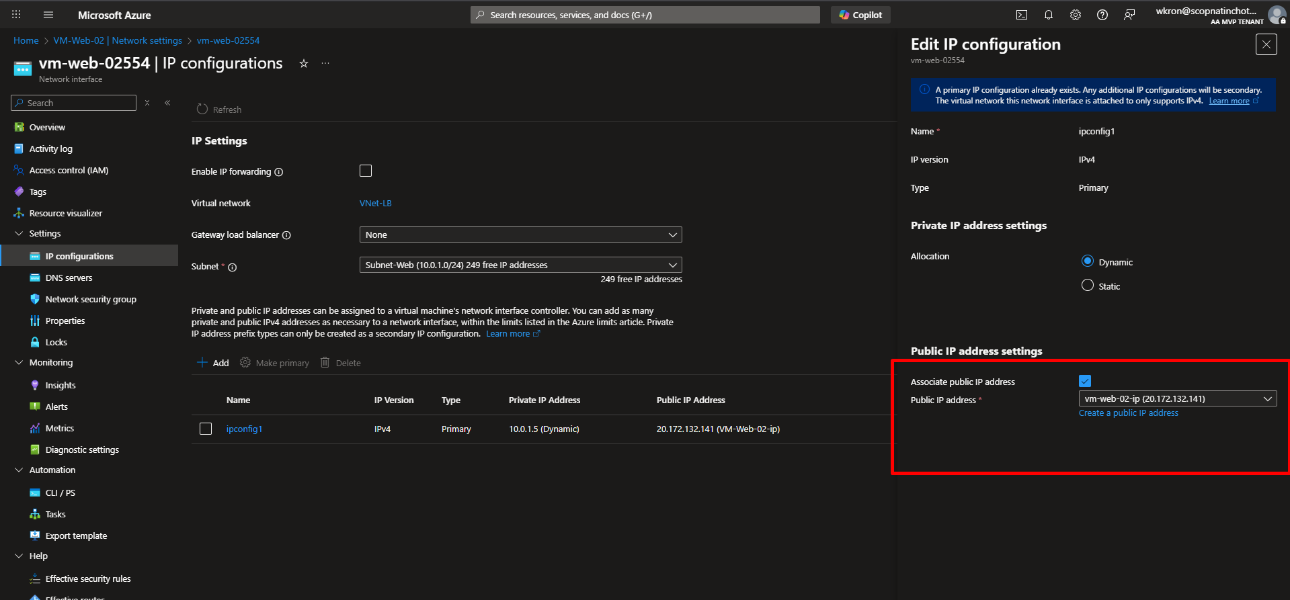
Task: Collapse the left sidebar with double-chevron
Action: pyautogui.click(x=167, y=103)
